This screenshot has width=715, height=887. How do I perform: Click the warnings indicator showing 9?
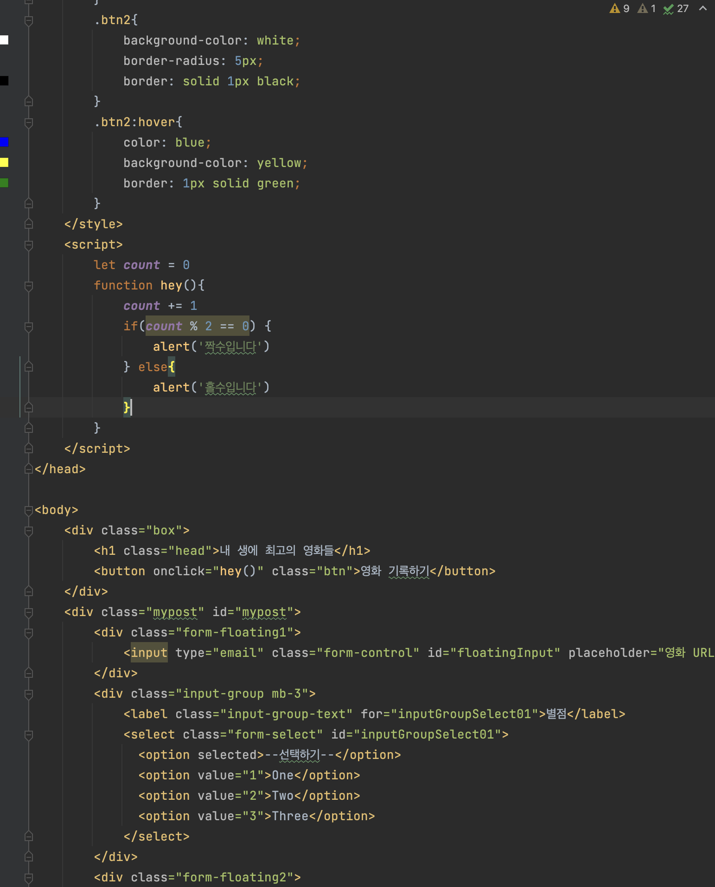click(619, 8)
